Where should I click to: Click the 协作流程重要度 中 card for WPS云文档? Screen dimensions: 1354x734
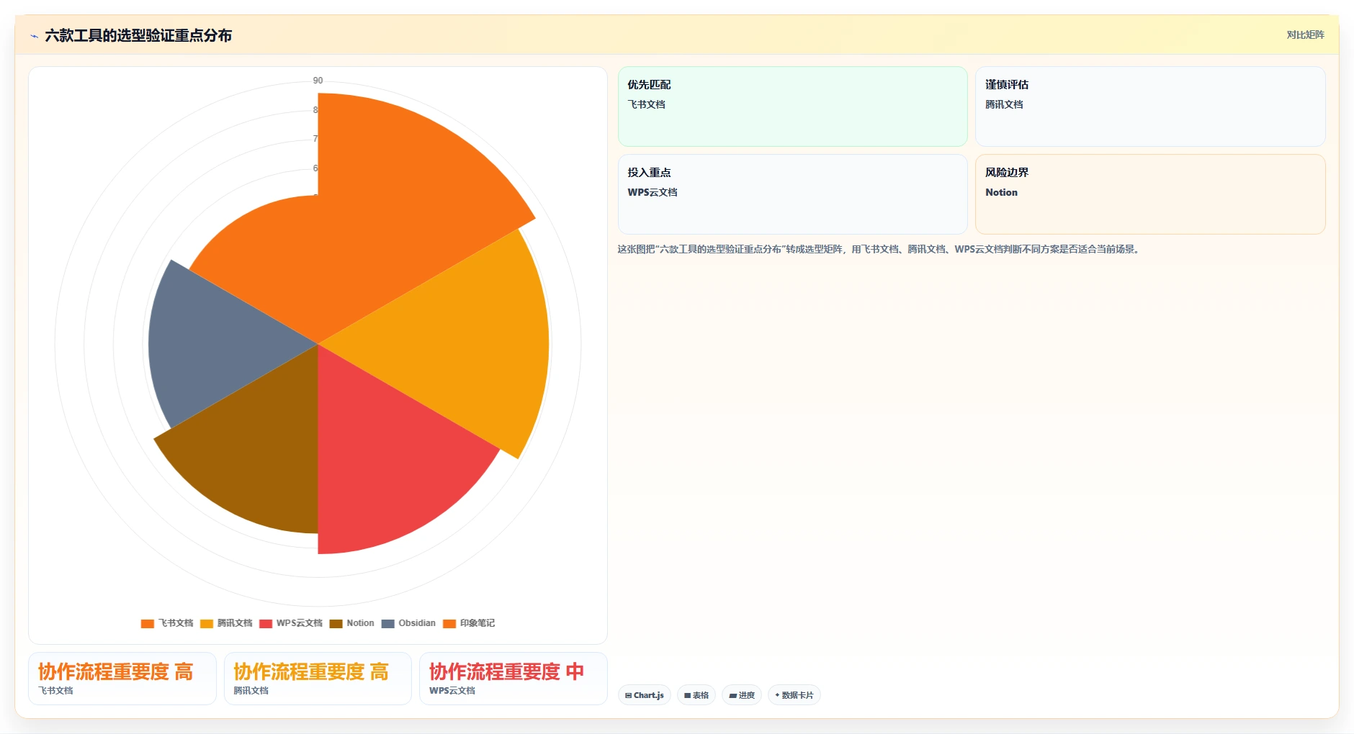(514, 679)
